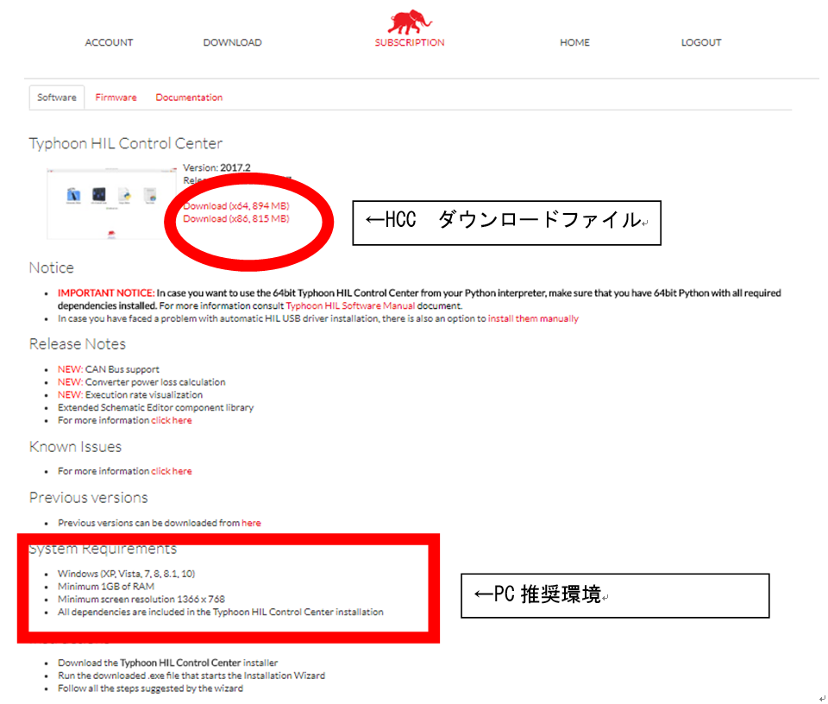Screen dimensions: 828x704
Task: Click the Schematic Editor icon in the preview thumbnail
Action: coord(73,195)
